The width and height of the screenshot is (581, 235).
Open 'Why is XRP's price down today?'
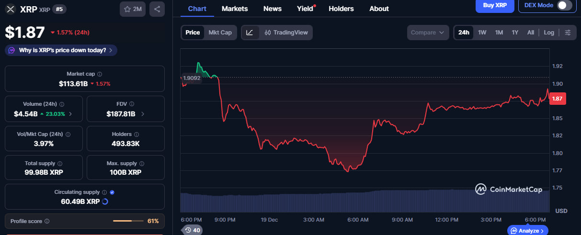point(61,50)
